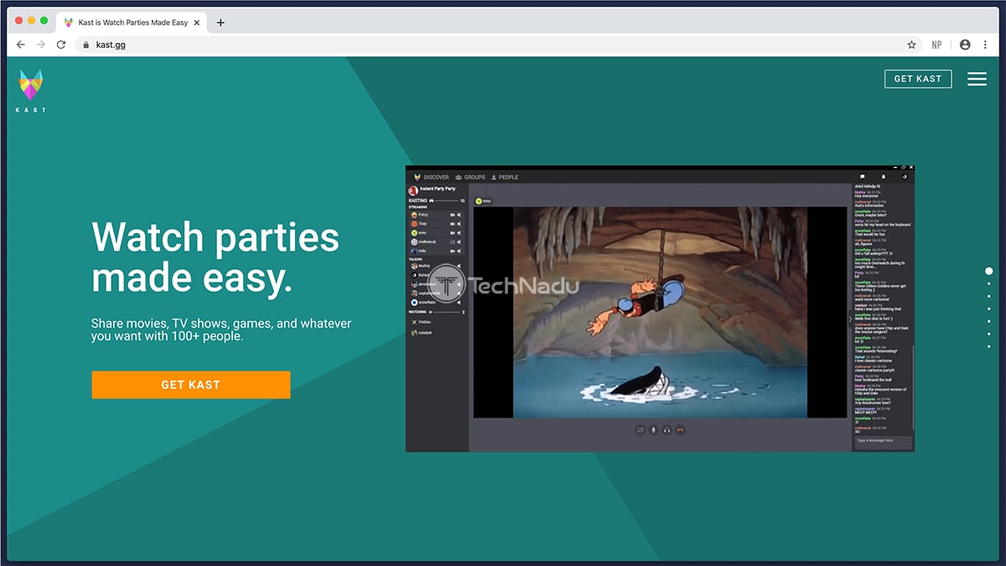Click the camera icon next to Putzy

tap(452, 215)
